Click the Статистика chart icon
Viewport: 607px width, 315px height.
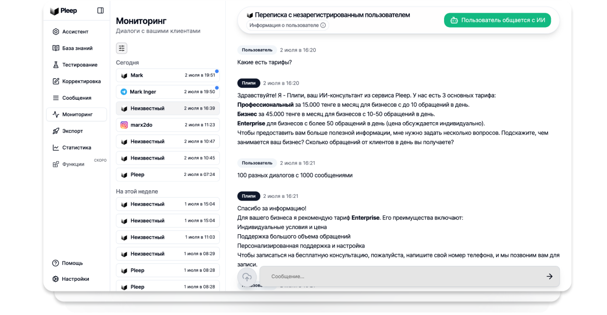click(x=56, y=148)
